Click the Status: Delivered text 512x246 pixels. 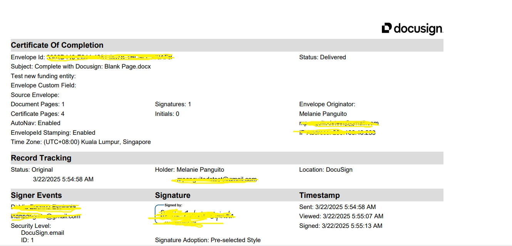click(x=323, y=57)
